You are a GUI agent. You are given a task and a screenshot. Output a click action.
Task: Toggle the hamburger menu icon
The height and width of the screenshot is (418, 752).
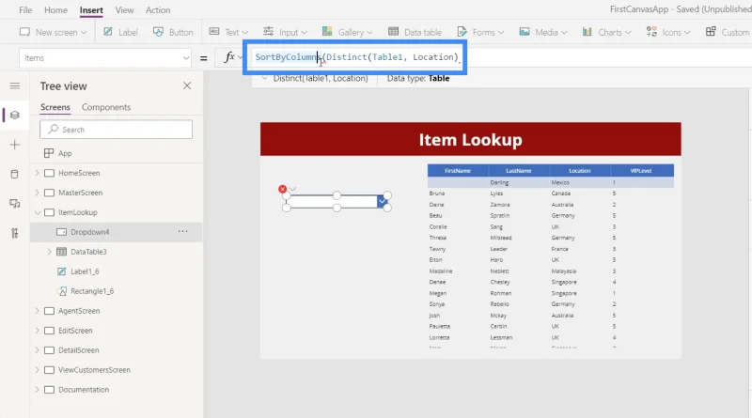click(15, 85)
